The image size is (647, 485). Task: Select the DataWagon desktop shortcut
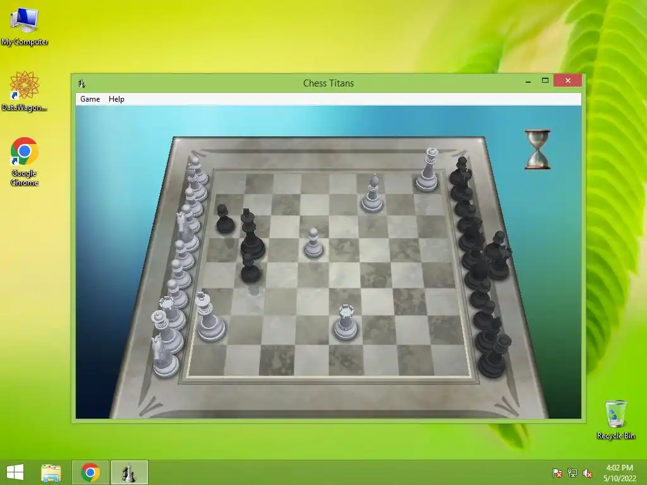pos(25,91)
